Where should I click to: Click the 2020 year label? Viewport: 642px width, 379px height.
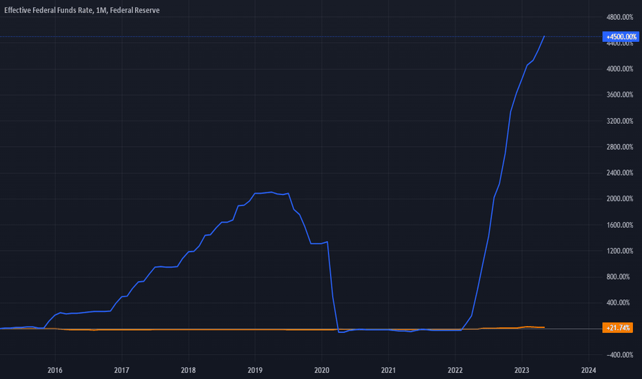(322, 371)
